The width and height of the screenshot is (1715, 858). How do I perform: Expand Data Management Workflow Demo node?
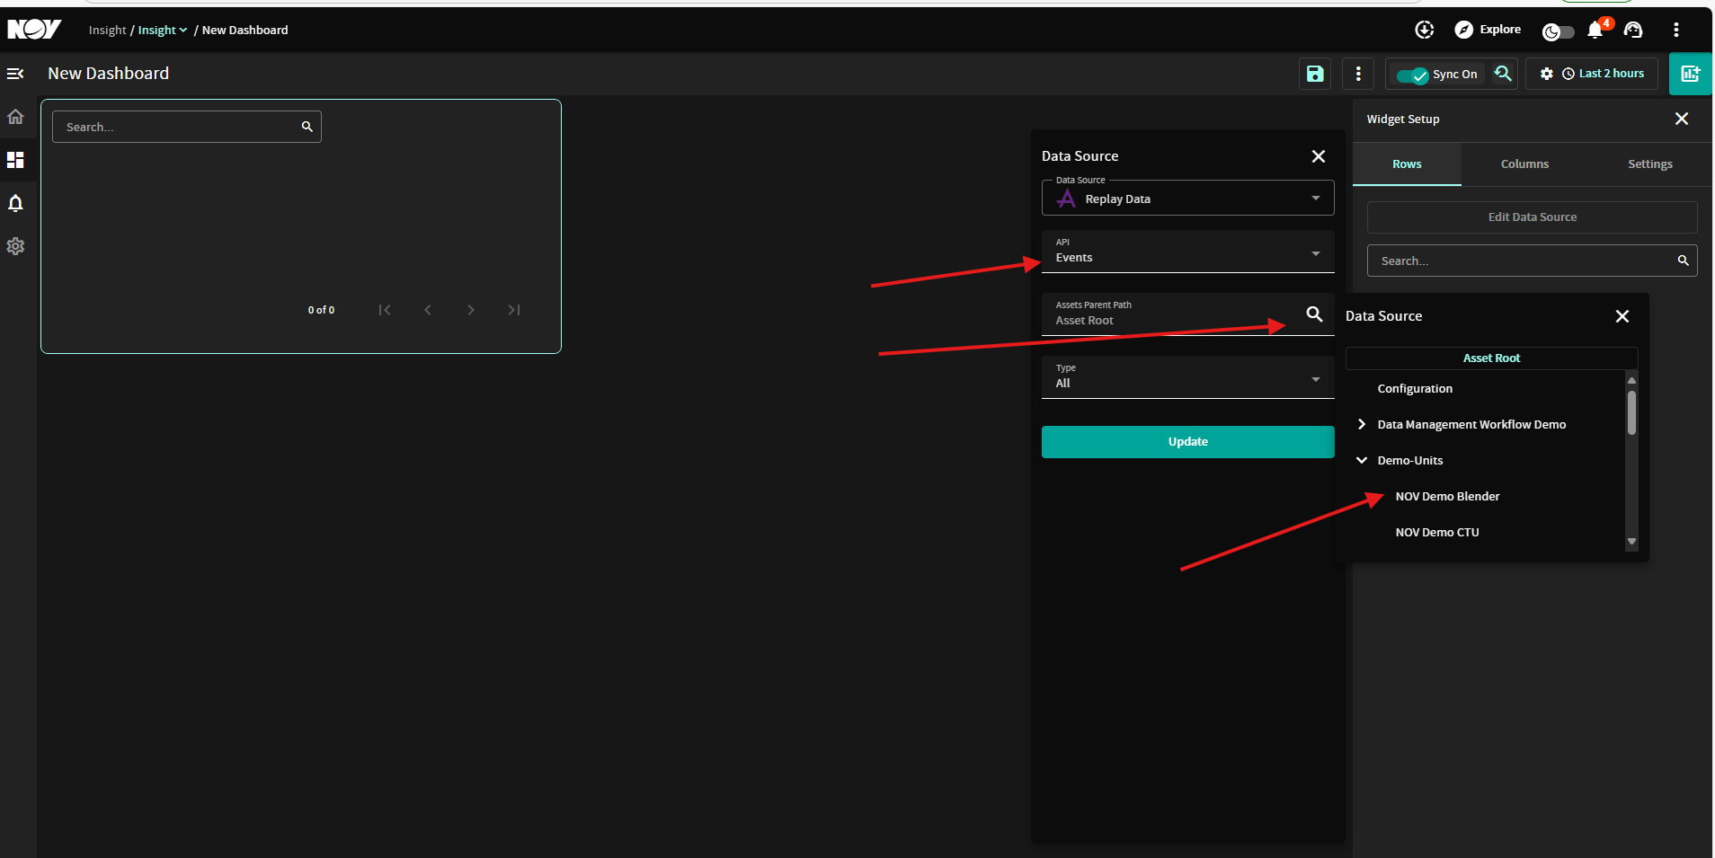point(1362,424)
